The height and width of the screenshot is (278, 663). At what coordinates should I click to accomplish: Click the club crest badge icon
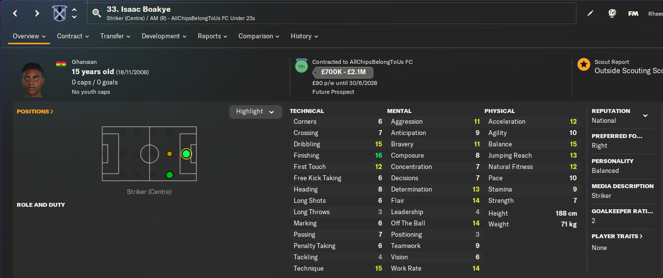click(60, 13)
